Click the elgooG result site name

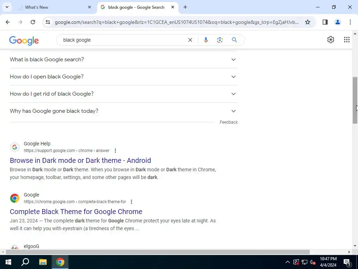pos(31,246)
